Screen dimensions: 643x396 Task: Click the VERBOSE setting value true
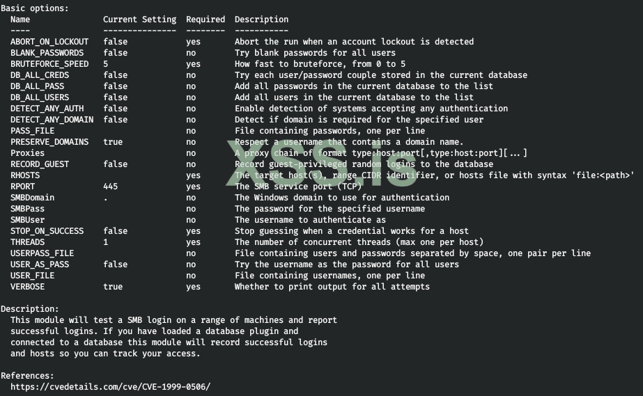(x=112, y=287)
